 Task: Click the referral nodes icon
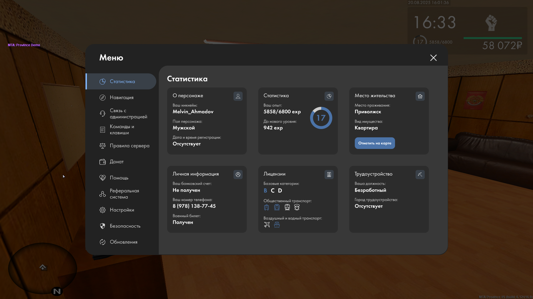102,194
